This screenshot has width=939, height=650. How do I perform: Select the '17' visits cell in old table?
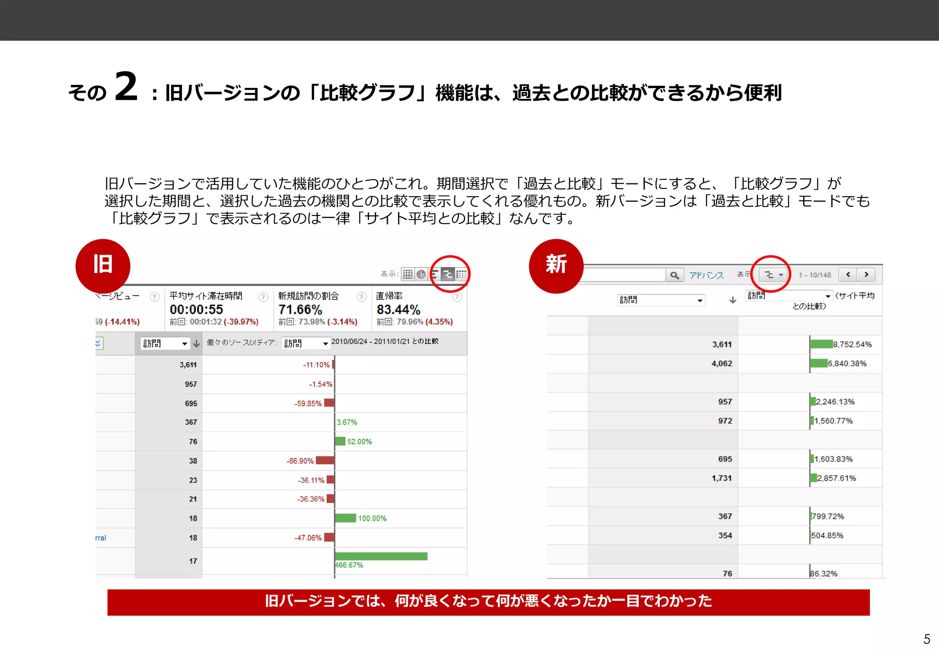pyautogui.click(x=193, y=561)
